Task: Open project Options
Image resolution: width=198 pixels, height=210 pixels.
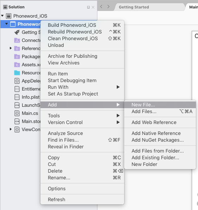Action: tap(82, 189)
